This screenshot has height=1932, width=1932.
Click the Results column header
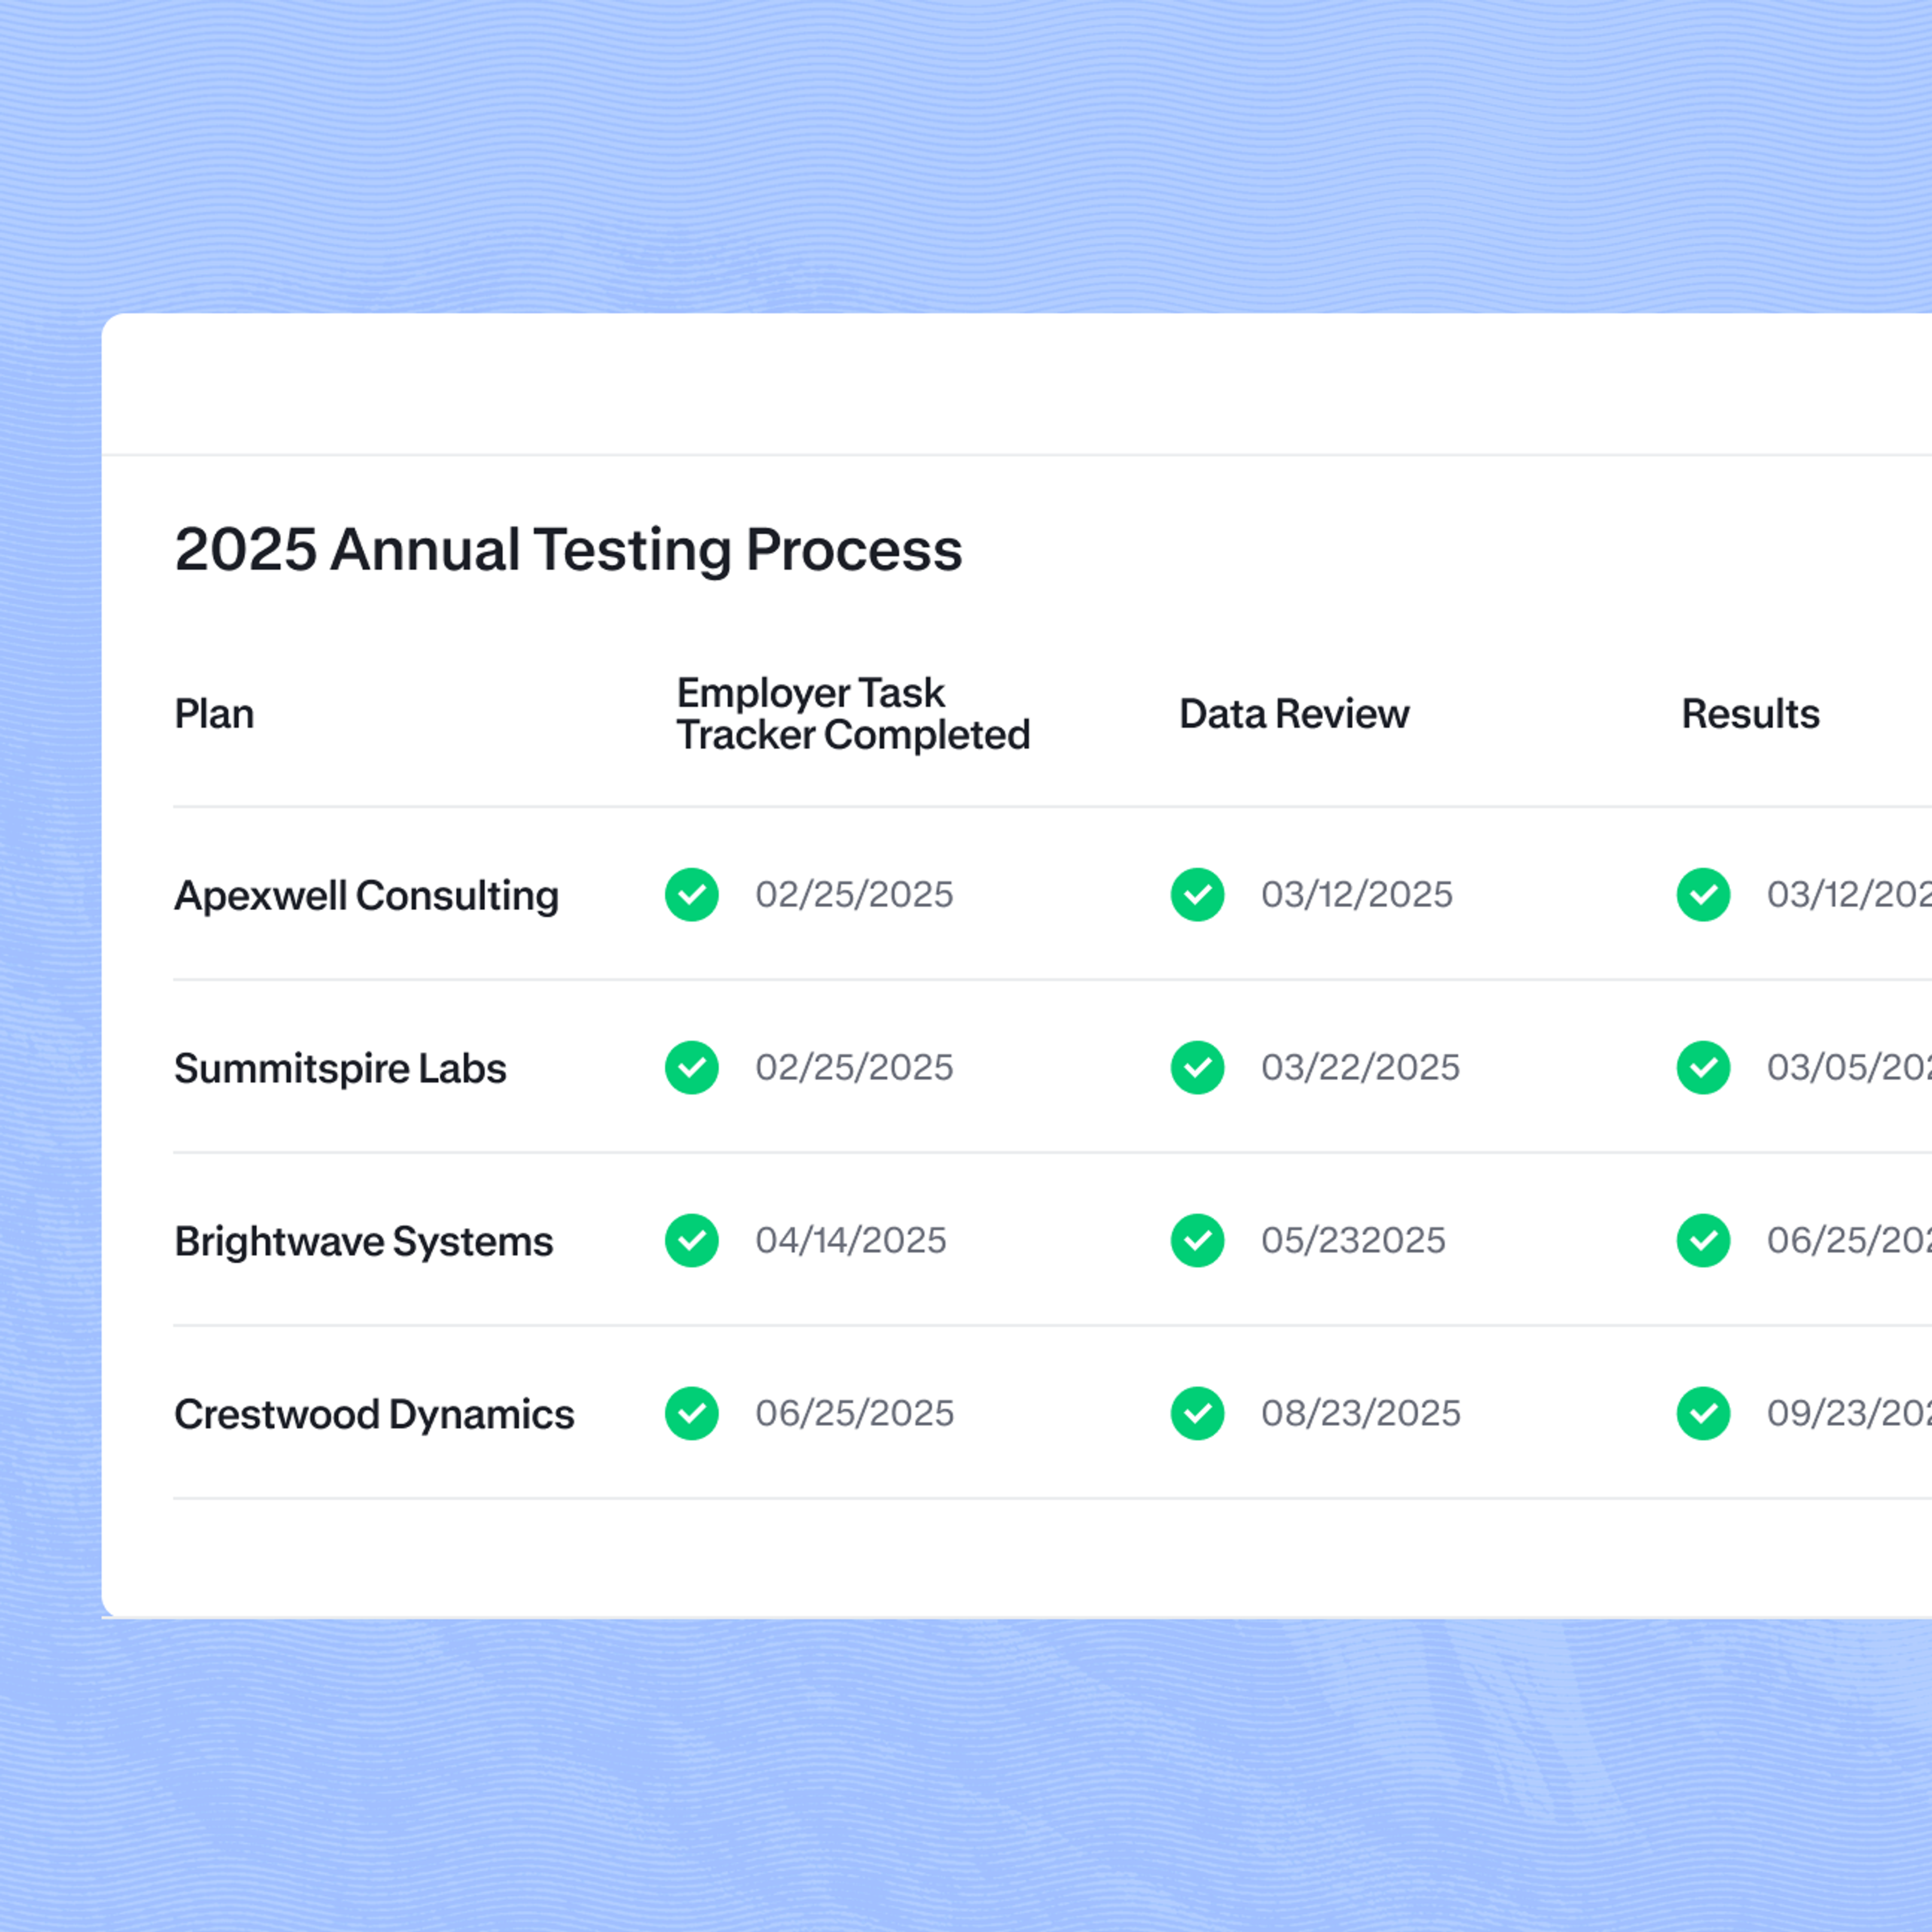click(1750, 714)
